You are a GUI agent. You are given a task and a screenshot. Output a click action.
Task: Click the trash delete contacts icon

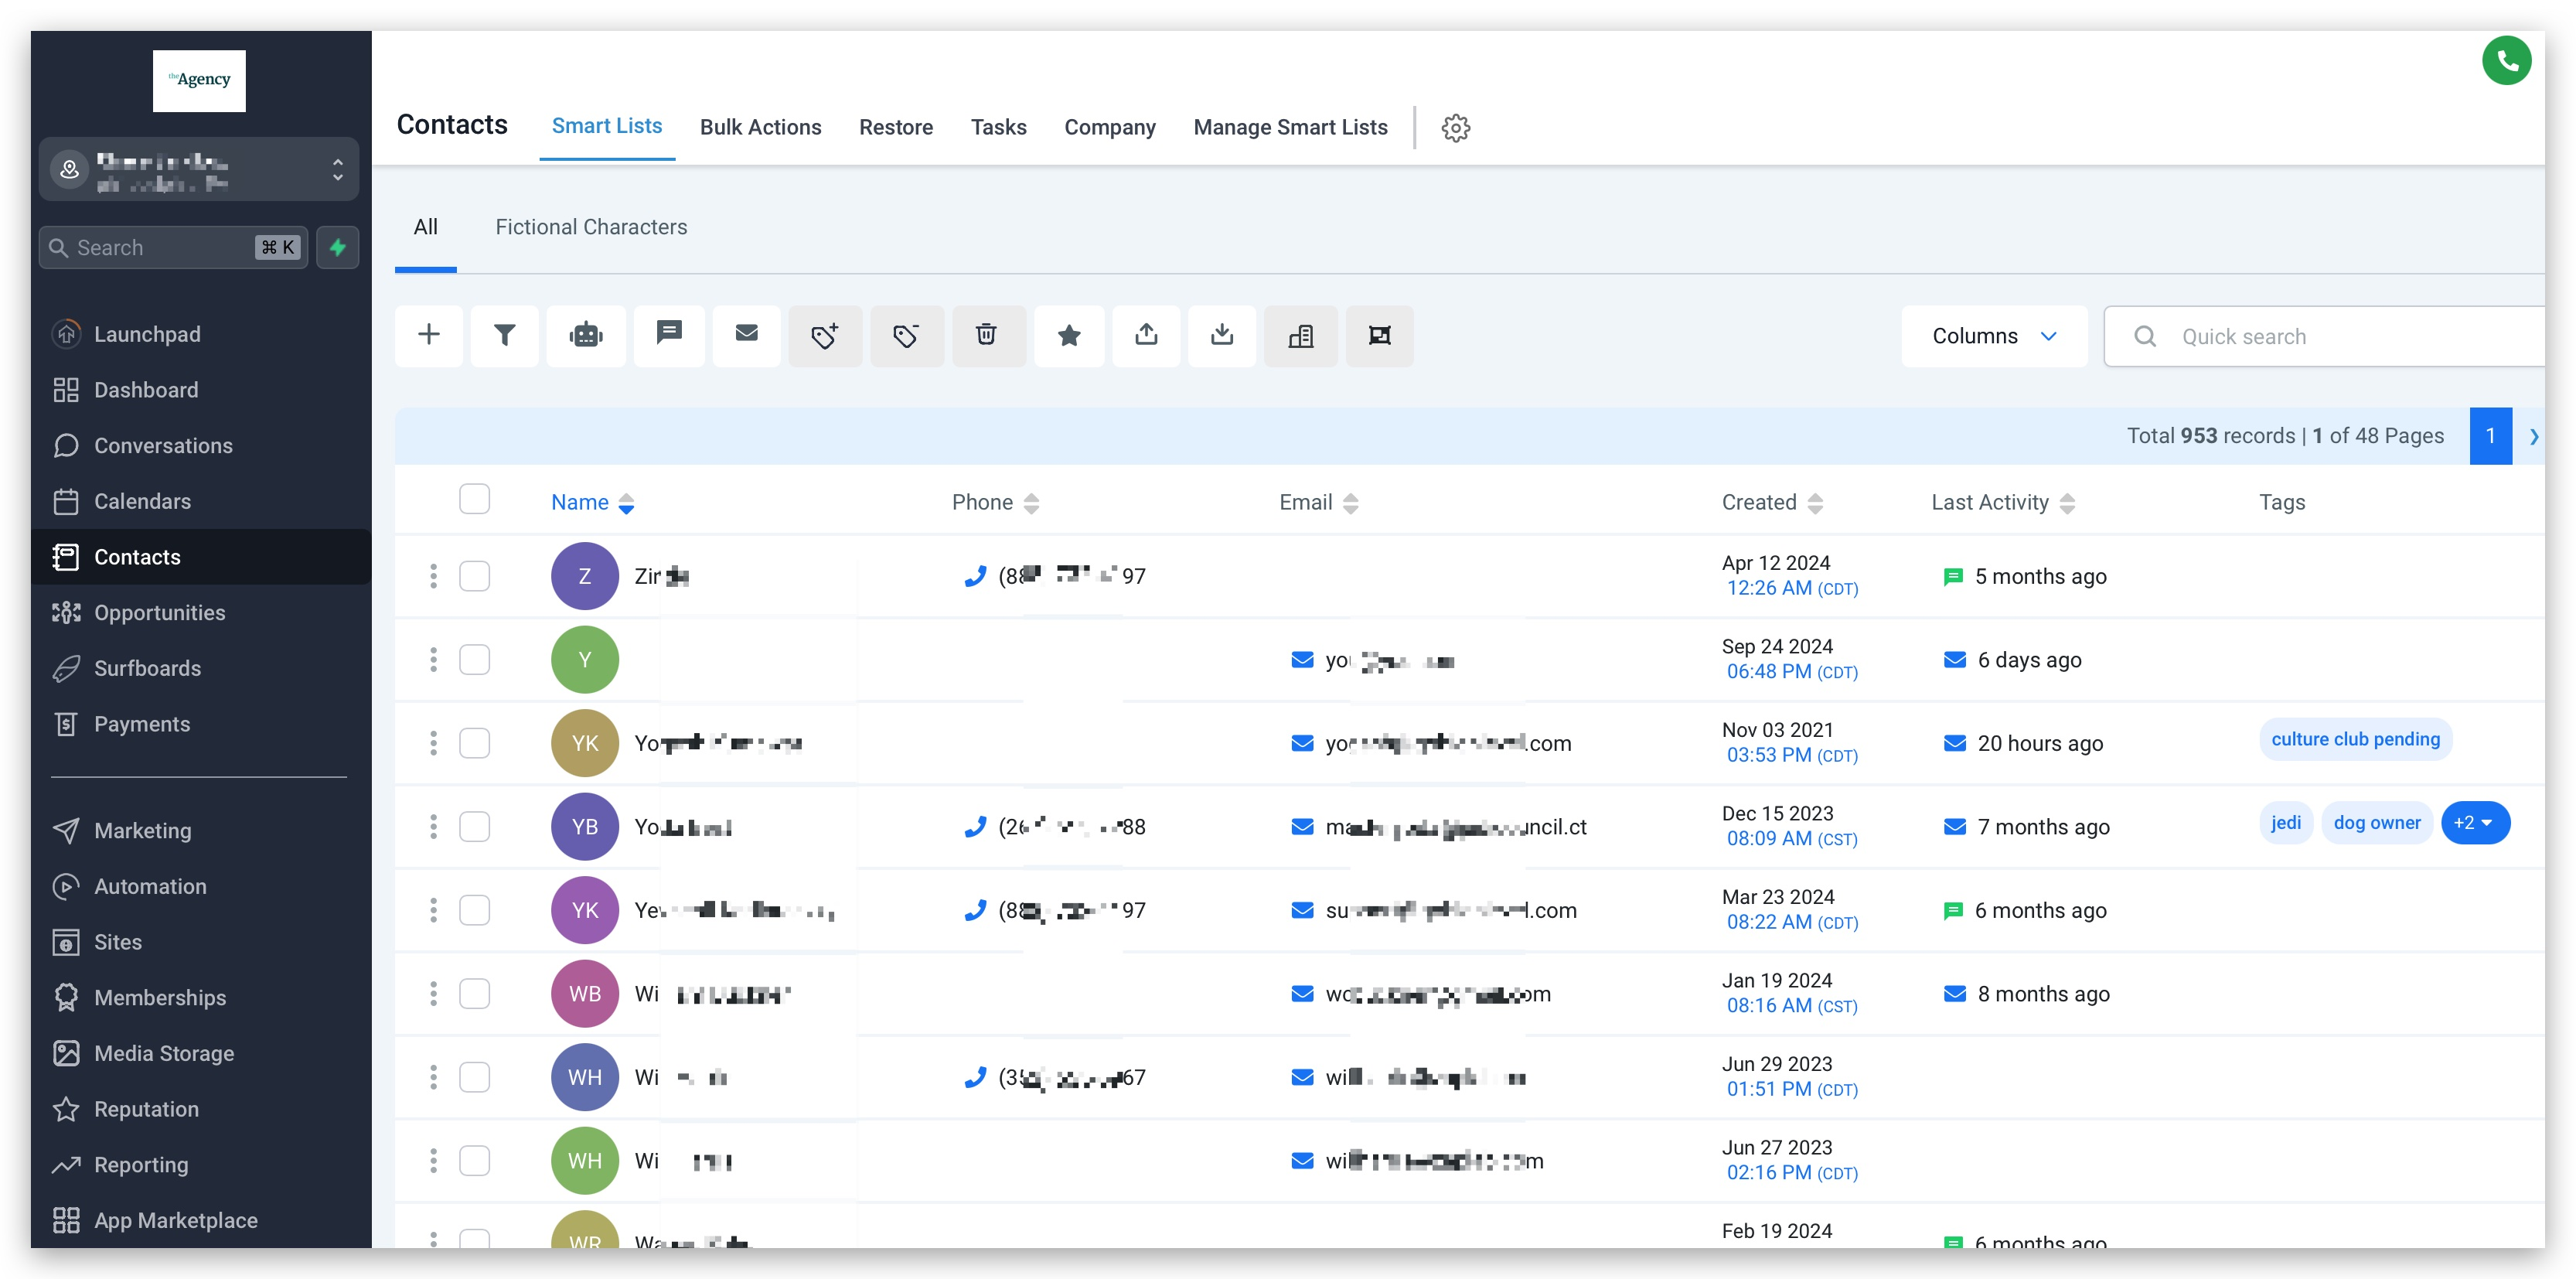(x=986, y=335)
